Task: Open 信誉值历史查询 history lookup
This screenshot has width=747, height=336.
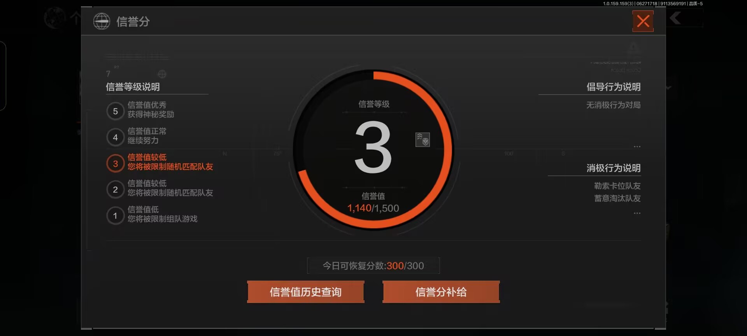Action: tap(306, 292)
